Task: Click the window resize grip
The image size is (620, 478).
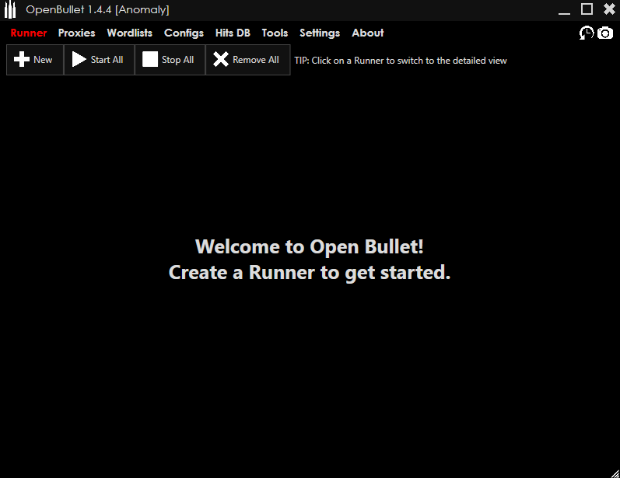Action: 615,473
